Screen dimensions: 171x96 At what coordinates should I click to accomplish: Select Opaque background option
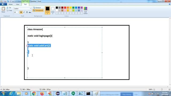pos(37,8)
